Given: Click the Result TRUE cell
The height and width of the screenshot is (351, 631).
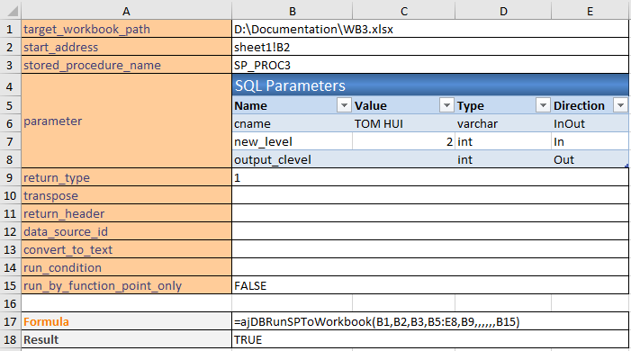Looking at the screenshot, I should [x=430, y=339].
